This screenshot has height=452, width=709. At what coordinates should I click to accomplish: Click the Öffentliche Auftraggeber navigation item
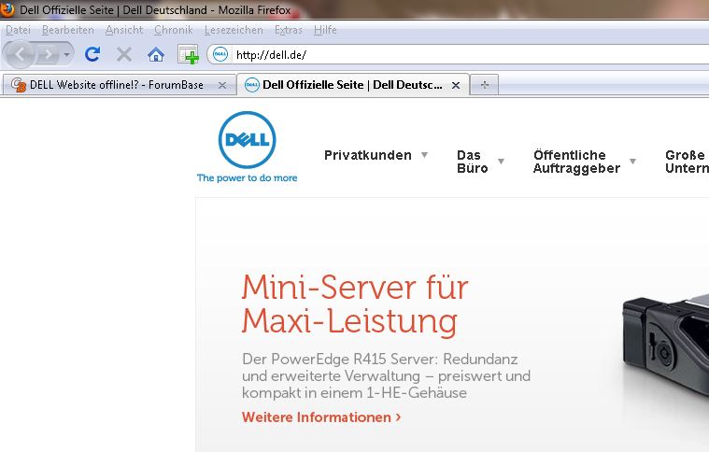coord(576,162)
